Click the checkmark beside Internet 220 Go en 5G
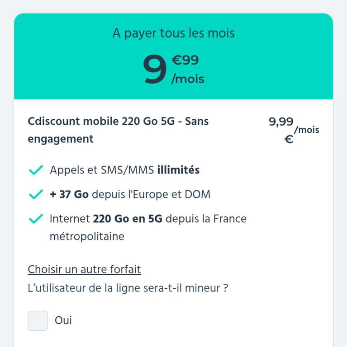 [x=36, y=219]
